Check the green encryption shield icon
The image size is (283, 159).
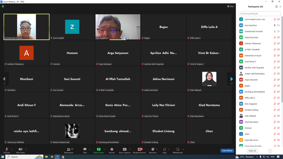point(3,6)
